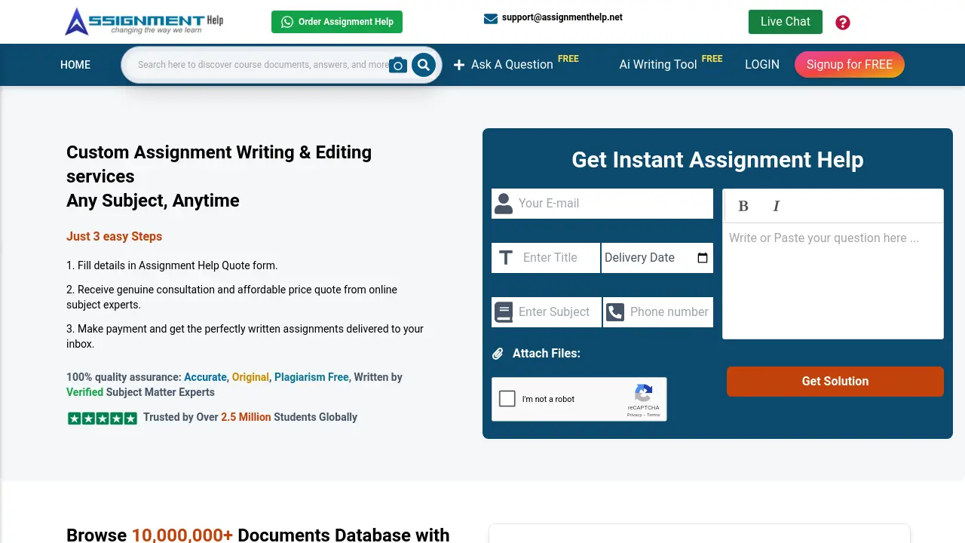Apply Bold formatting in the question editor
965x543 pixels.
click(743, 205)
